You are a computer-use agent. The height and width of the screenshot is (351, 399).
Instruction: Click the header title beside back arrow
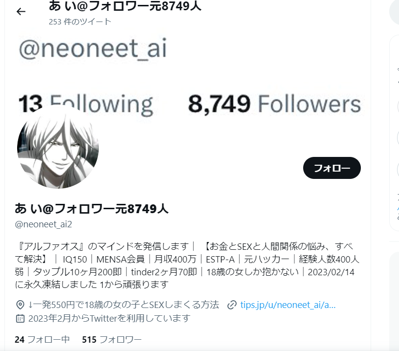pos(125,6)
